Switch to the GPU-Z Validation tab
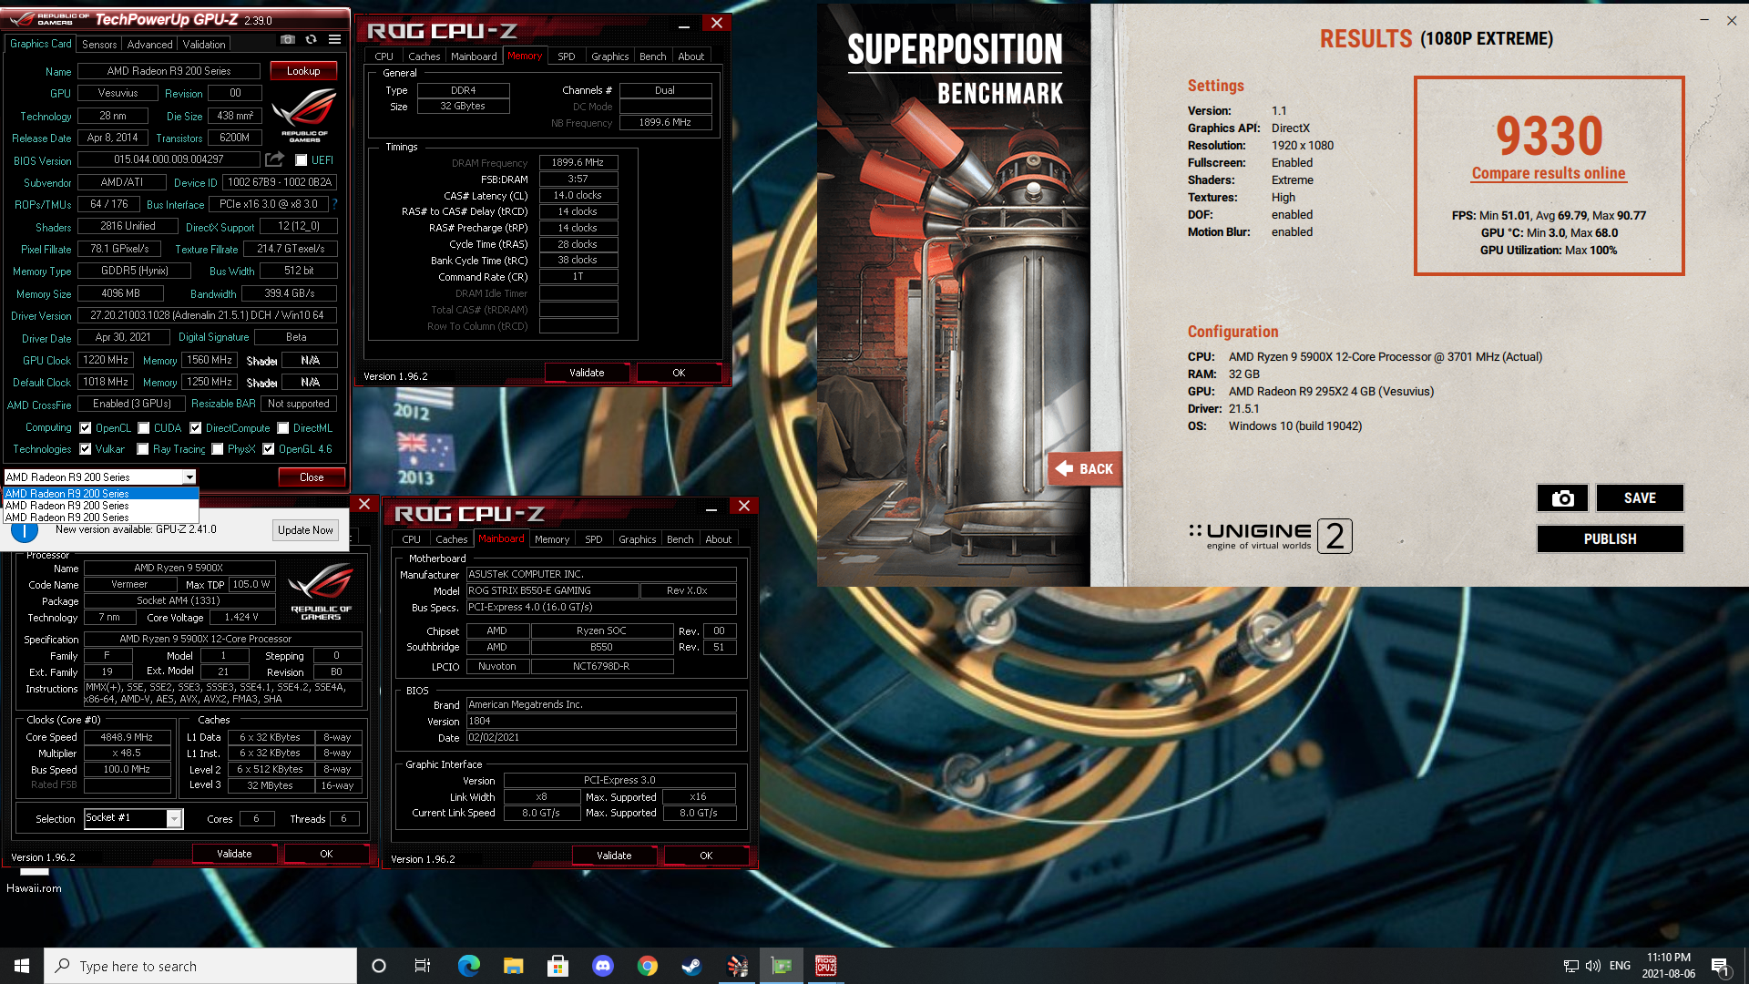Viewport: 1749px width, 984px height. [x=204, y=44]
